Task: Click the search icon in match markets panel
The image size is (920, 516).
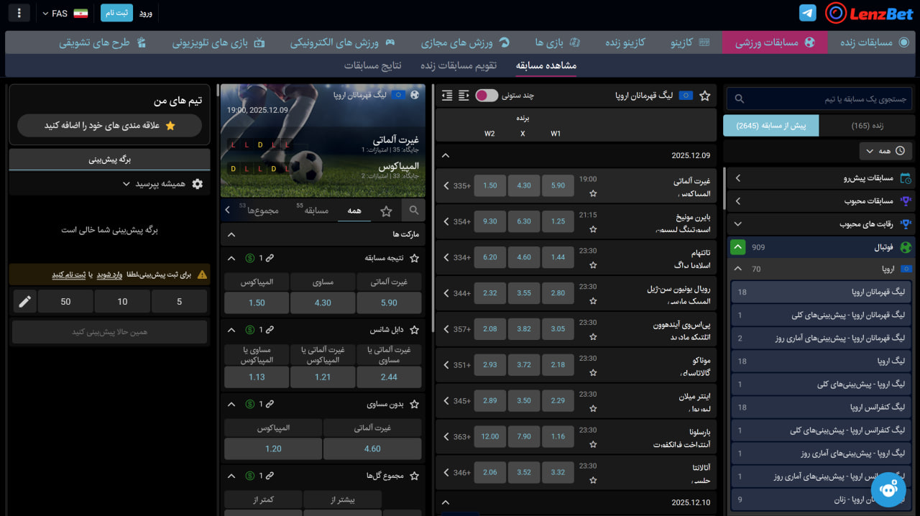Action: click(x=414, y=211)
